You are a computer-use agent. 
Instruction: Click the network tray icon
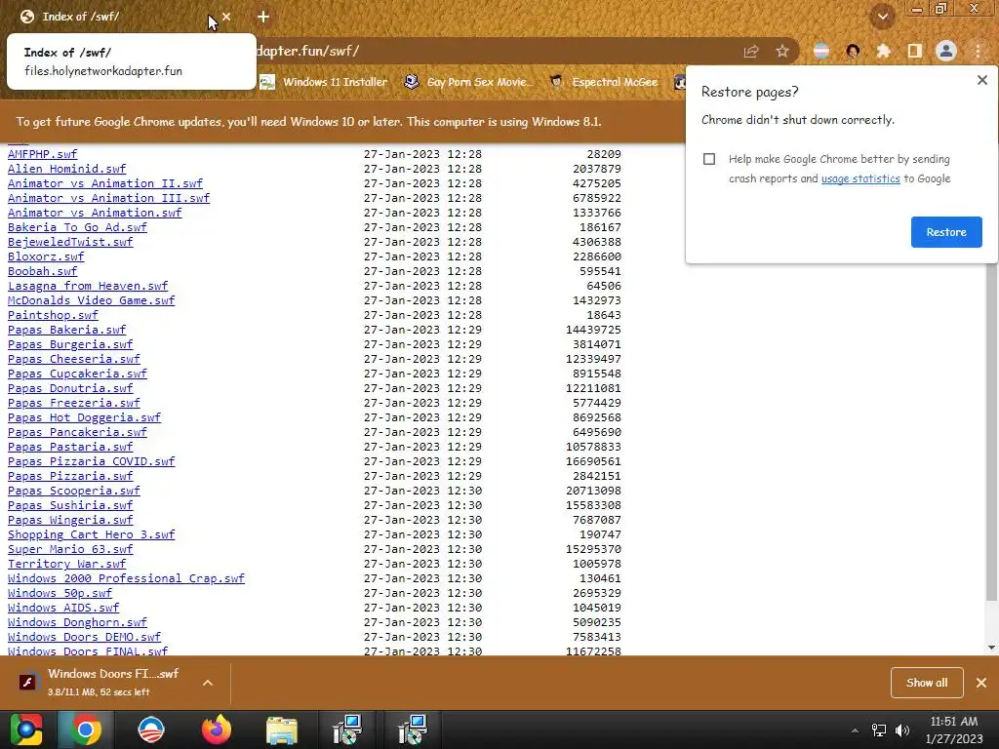tap(879, 730)
